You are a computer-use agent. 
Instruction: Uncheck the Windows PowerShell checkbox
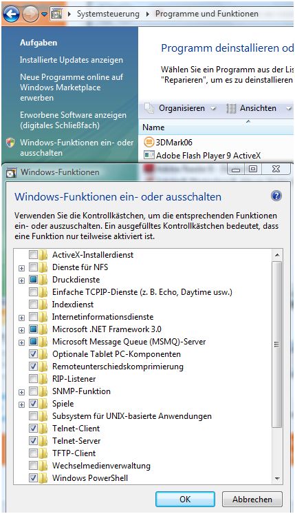pos(33,478)
